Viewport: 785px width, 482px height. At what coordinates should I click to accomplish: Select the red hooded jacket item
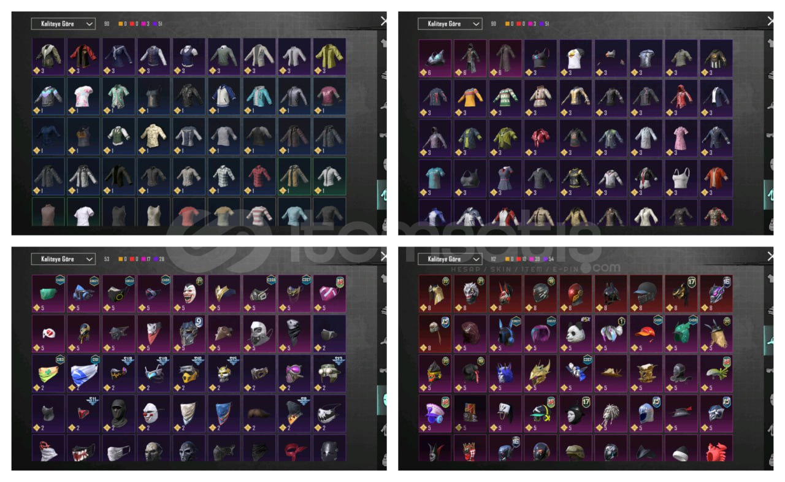(681, 97)
